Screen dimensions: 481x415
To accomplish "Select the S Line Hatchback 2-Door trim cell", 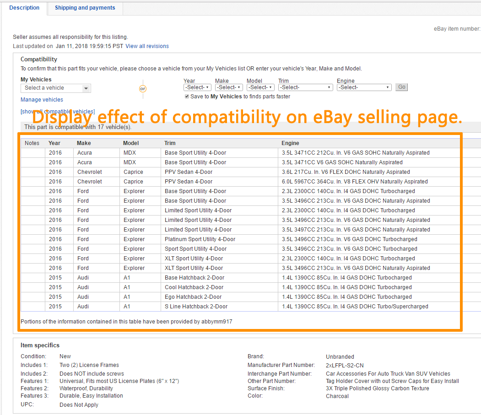I will pos(196,307).
